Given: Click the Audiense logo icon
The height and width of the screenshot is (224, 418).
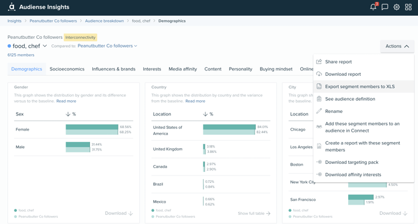Looking at the screenshot, I should 12,7.
